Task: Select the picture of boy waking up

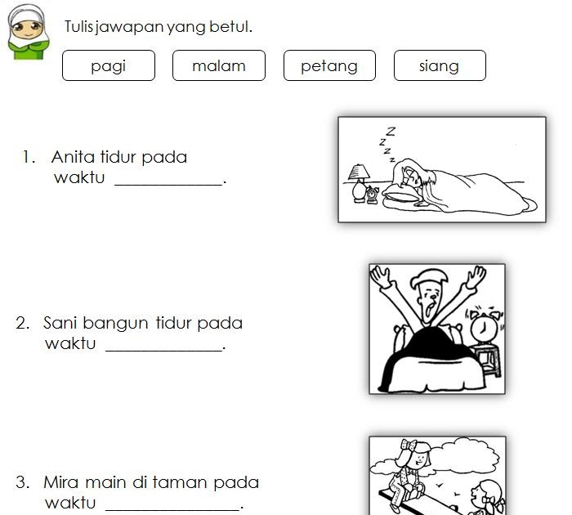Action: tap(437, 329)
